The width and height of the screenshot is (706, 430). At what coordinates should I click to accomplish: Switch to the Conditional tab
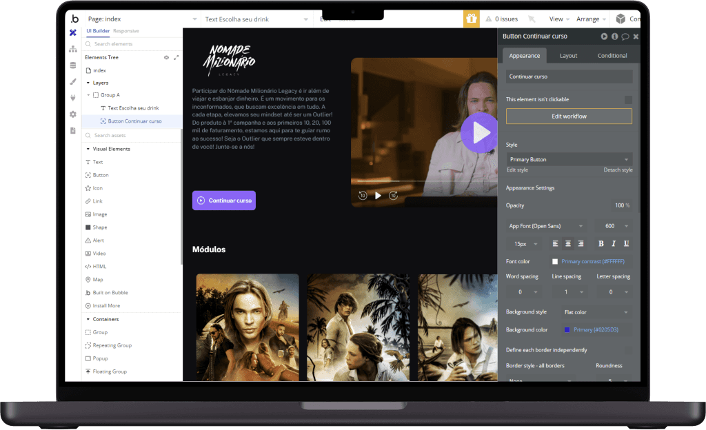(x=612, y=56)
